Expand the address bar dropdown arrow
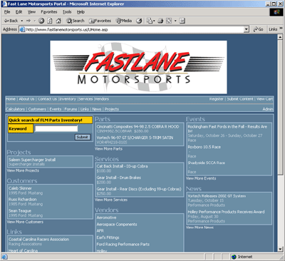 point(247,29)
